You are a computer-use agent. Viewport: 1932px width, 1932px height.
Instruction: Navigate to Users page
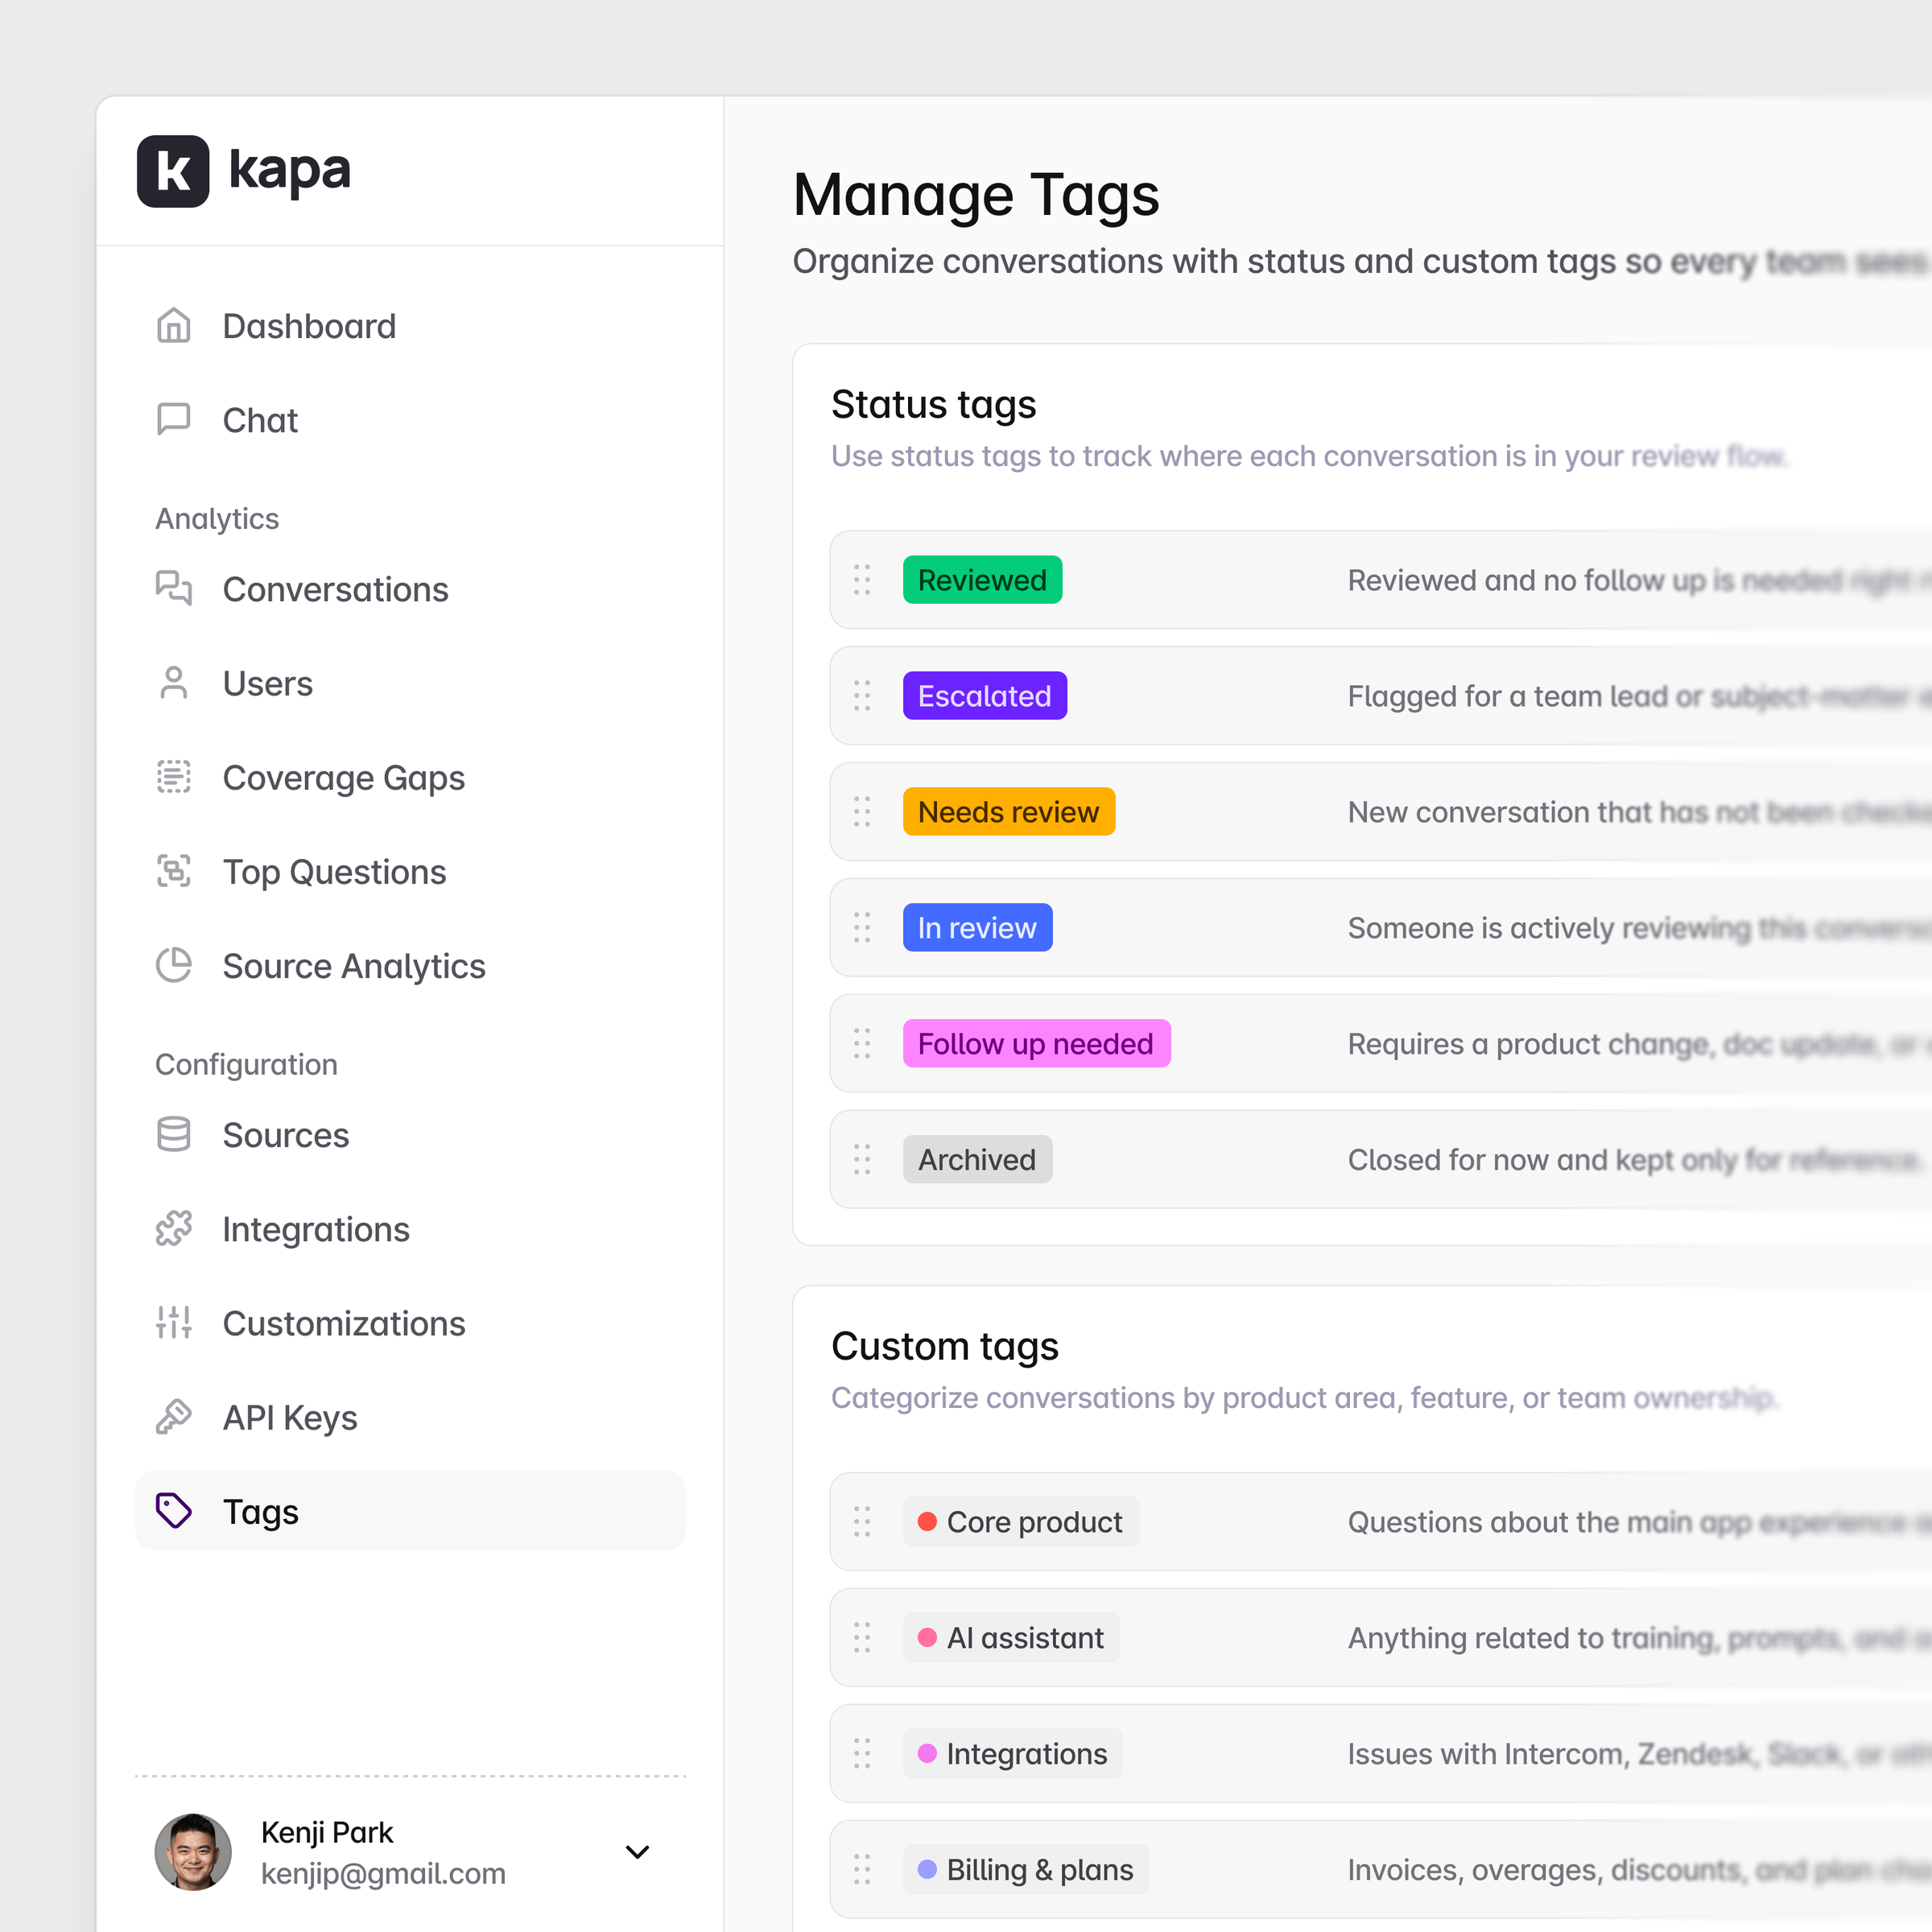tap(410, 684)
